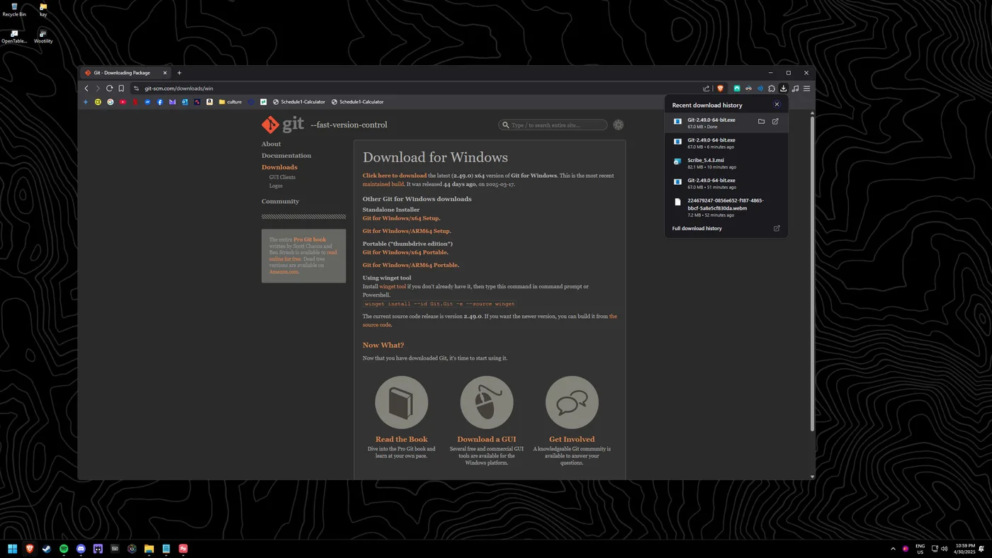Download Git for Windows/ARM64 Portable
The image size is (992, 558).
coord(411,265)
